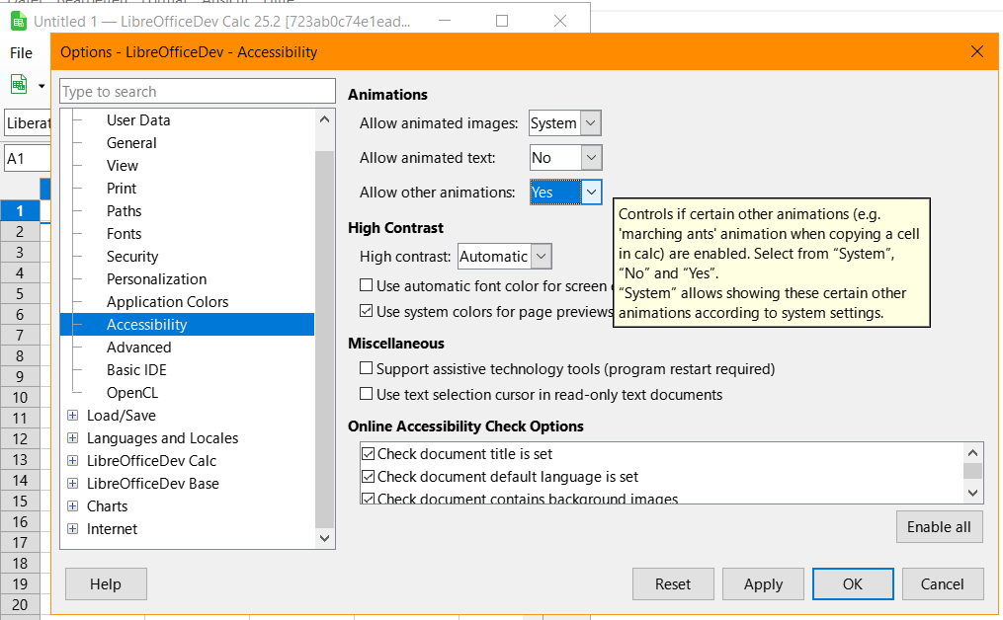
Task: Uncheck Check document contains background images
Action: 368,499
